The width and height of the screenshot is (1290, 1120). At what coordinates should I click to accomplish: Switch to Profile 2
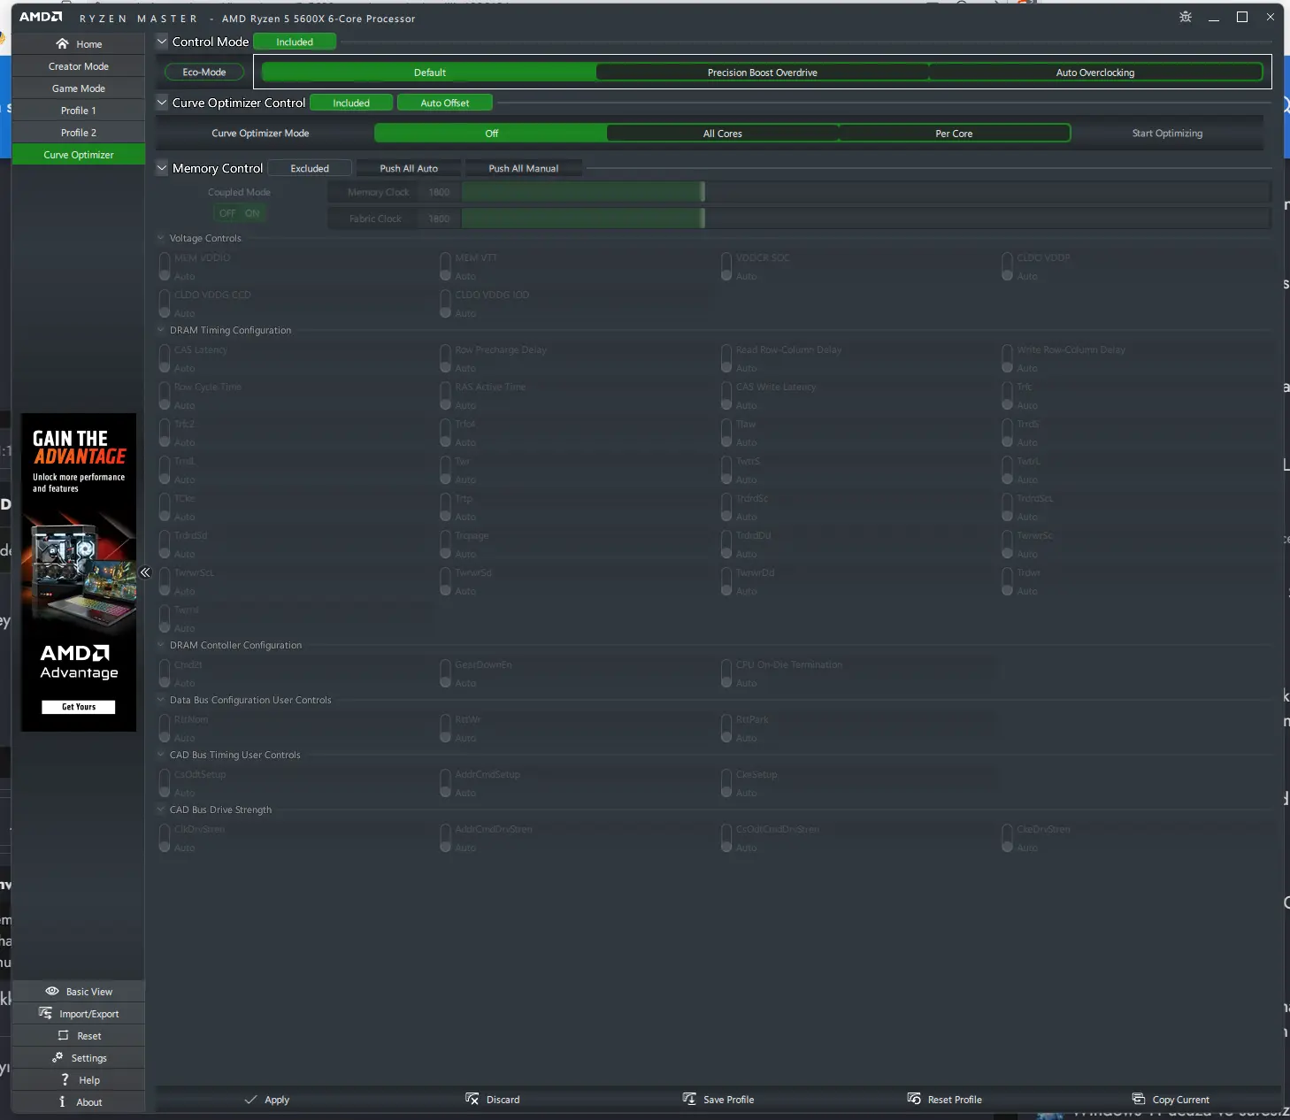click(x=79, y=133)
